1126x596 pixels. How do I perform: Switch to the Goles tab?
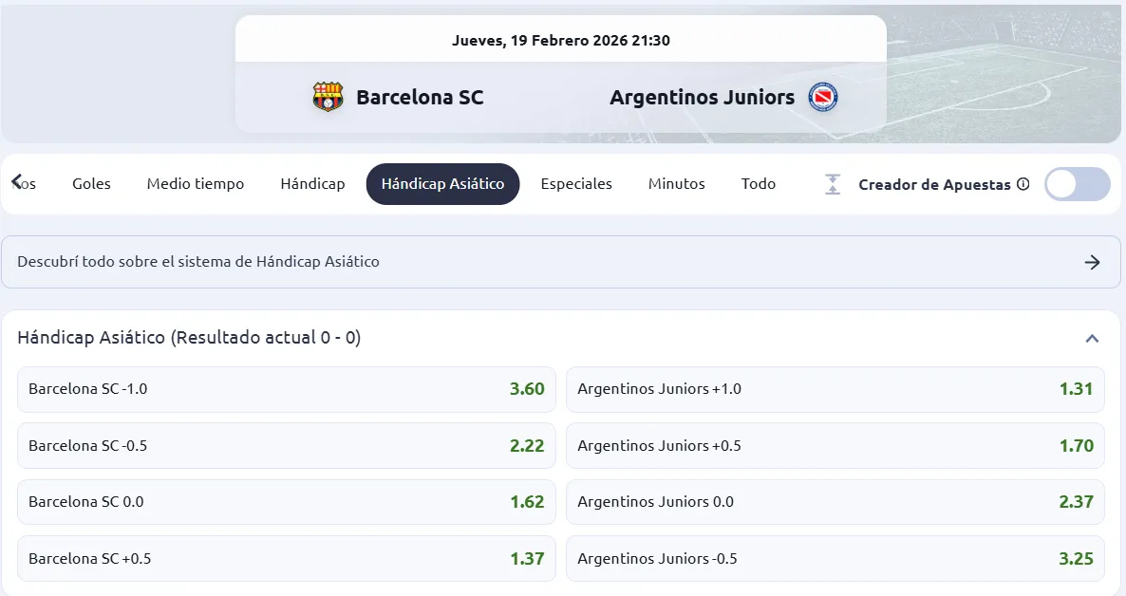(x=91, y=184)
